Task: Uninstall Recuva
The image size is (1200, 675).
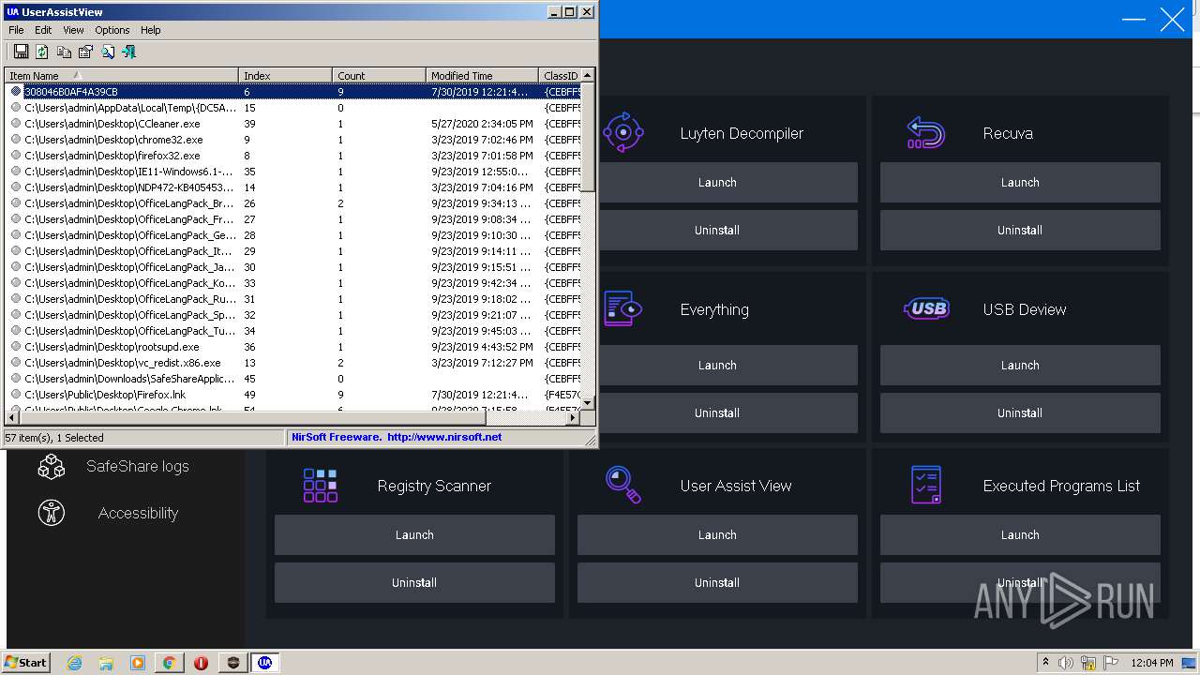Action: [x=1020, y=230]
